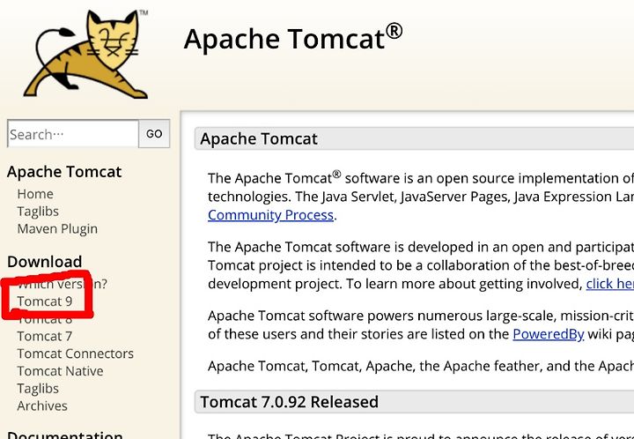Follow the 'click here' getting involved link
634x439 pixels.
tap(609, 284)
